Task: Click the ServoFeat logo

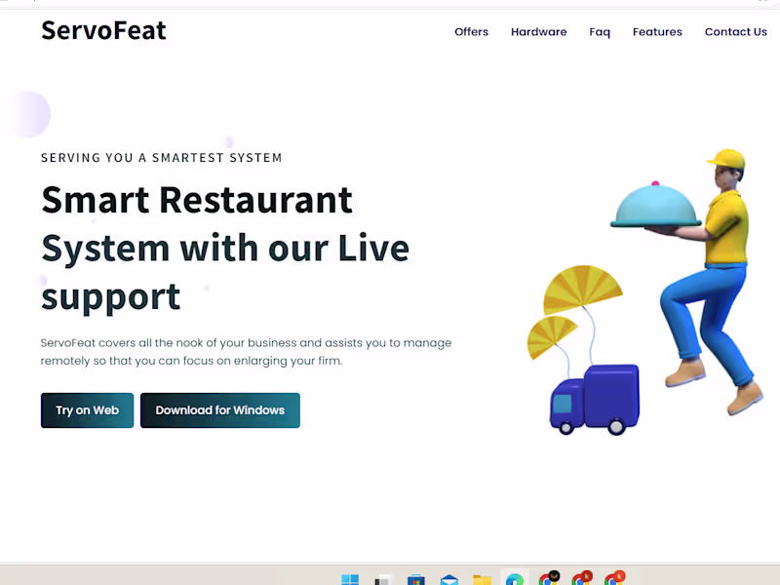Action: tap(103, 30)
